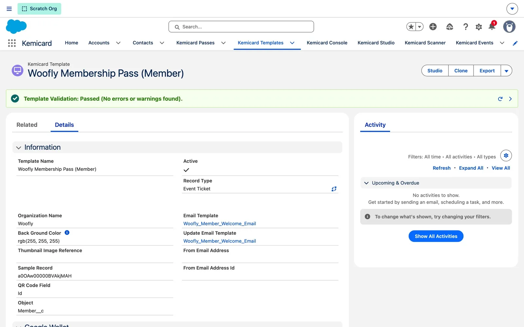Click the global actions plus icon
524x327 pixels.
point(433,27)
